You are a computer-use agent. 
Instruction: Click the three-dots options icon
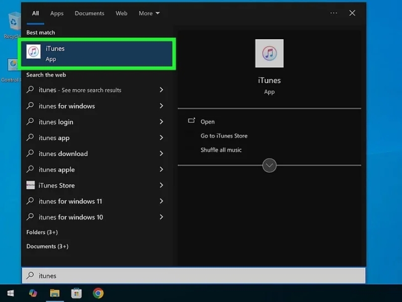(334, 13)
